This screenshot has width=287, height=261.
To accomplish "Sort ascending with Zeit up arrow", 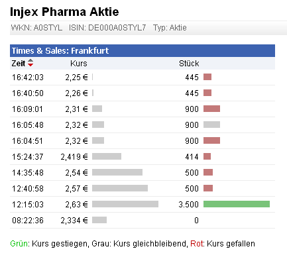I will [x=30, y=60].
